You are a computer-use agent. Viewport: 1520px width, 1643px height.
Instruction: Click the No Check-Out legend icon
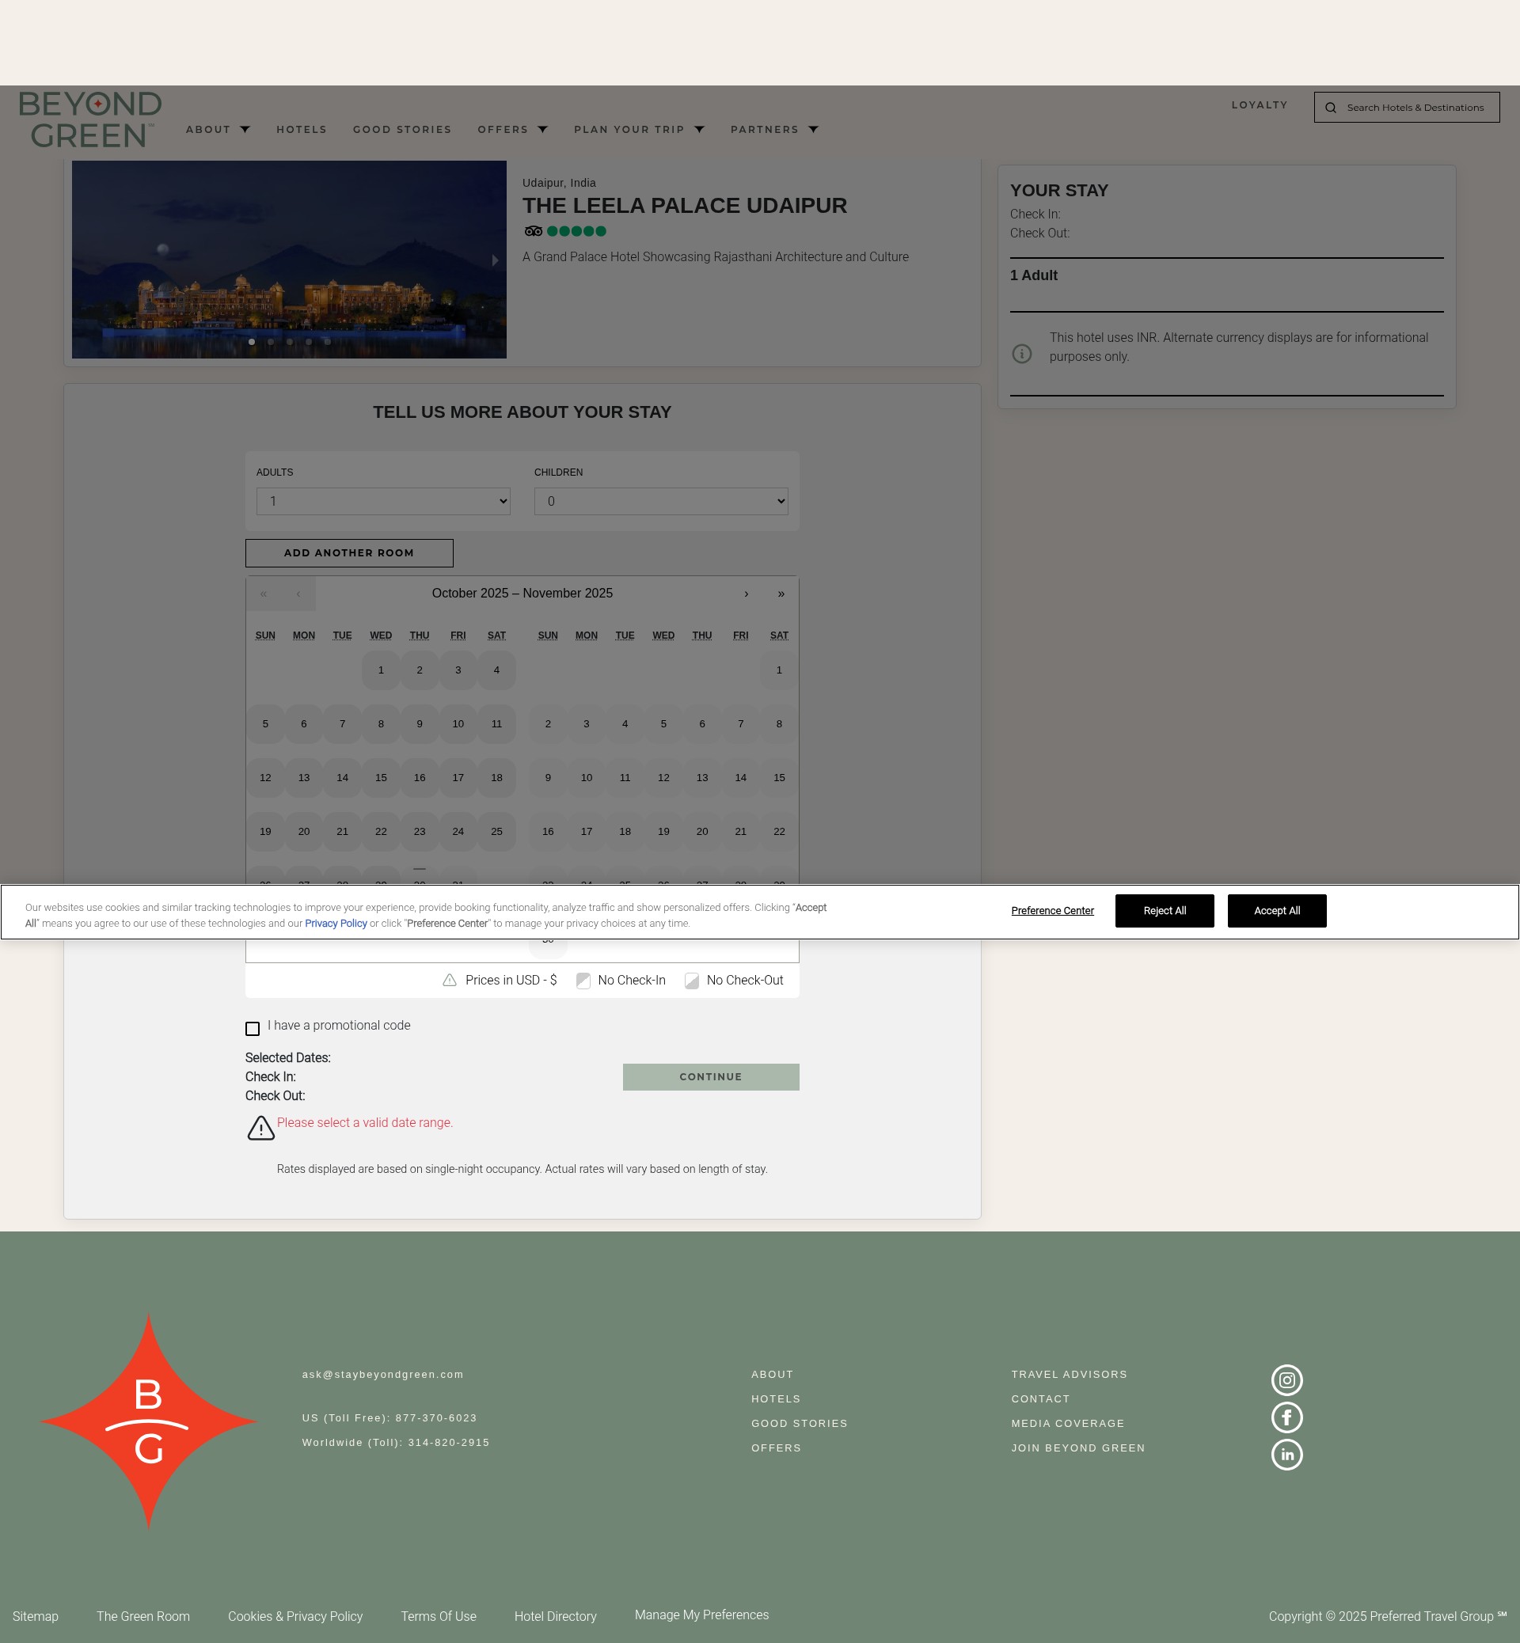click(x=692, y=981)
